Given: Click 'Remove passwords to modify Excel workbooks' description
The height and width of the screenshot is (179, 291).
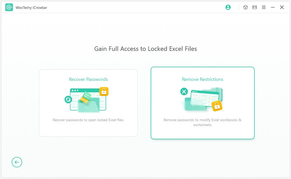Looking at the screenshot, I should point(202,122).
